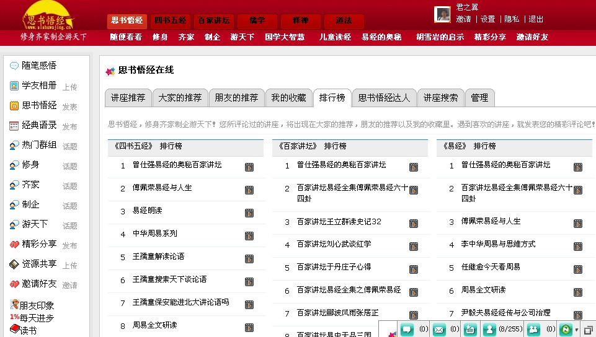Select the 四书五经 top navigation button
The width and height of the screenshot is (596, 337).
(171, 20)
